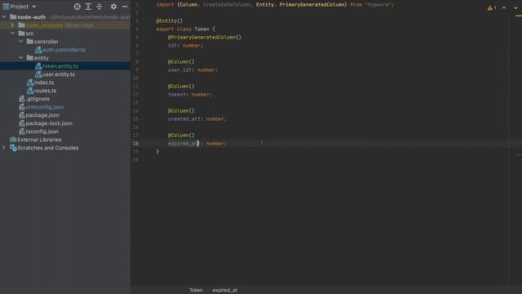Collapse the node-auth root folder

[4, 16]
